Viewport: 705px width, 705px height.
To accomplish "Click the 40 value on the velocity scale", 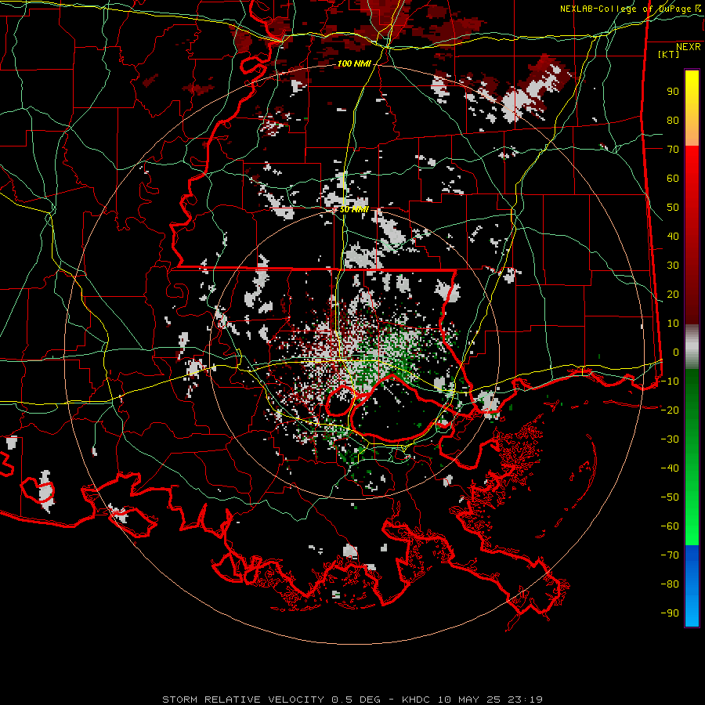I will 673,237.
